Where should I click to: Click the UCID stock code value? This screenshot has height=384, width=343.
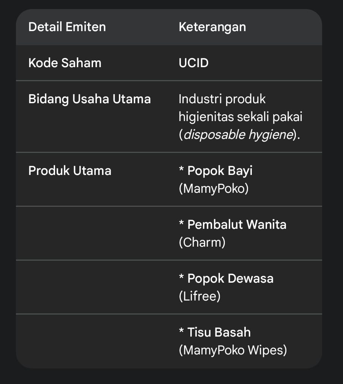click(193, 63)
